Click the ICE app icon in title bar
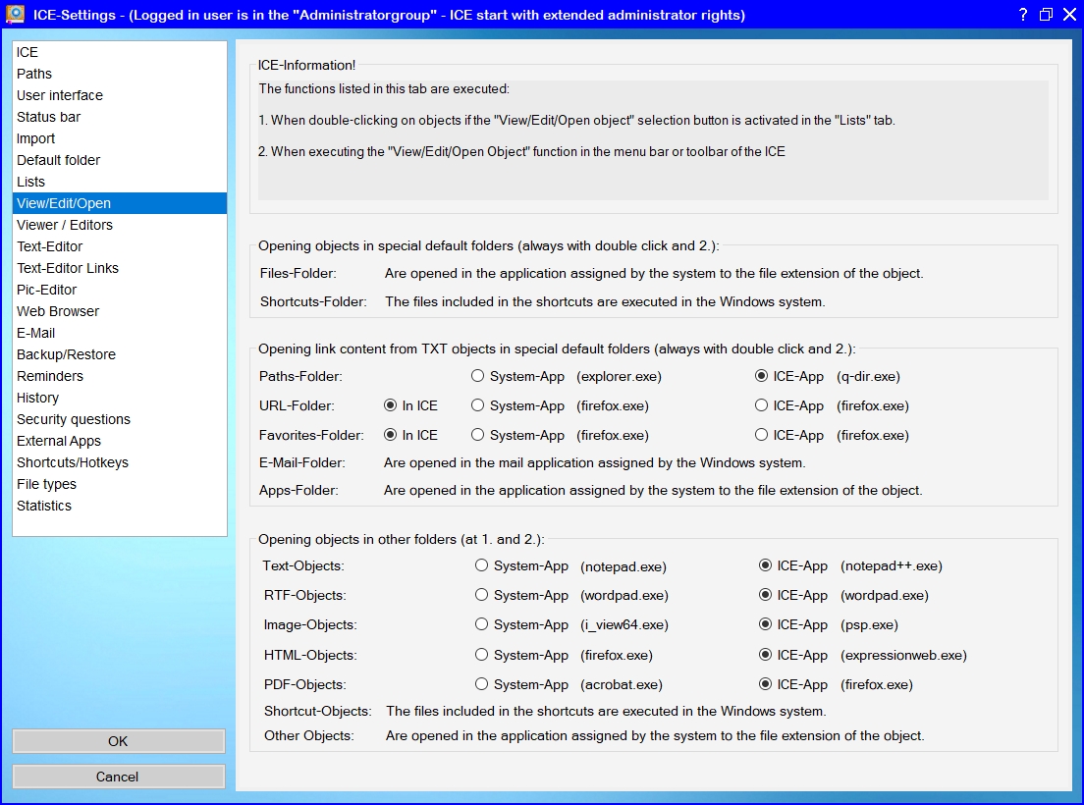The height and width of the screenshot is (805, 1084). coord(16,15)
